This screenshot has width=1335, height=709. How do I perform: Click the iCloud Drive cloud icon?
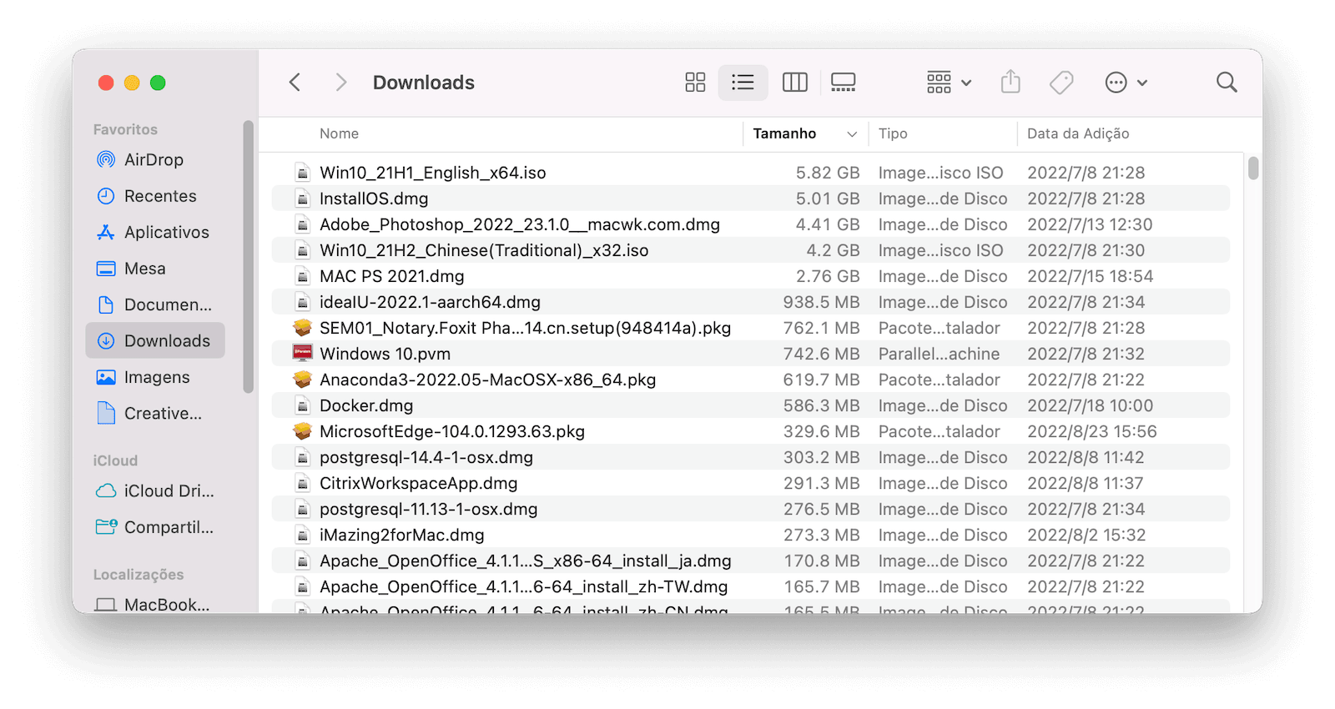(106, 490)
